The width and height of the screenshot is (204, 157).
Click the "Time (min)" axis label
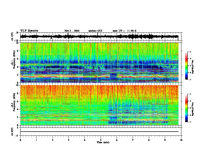pyautogui.click(x=103, y=142)
